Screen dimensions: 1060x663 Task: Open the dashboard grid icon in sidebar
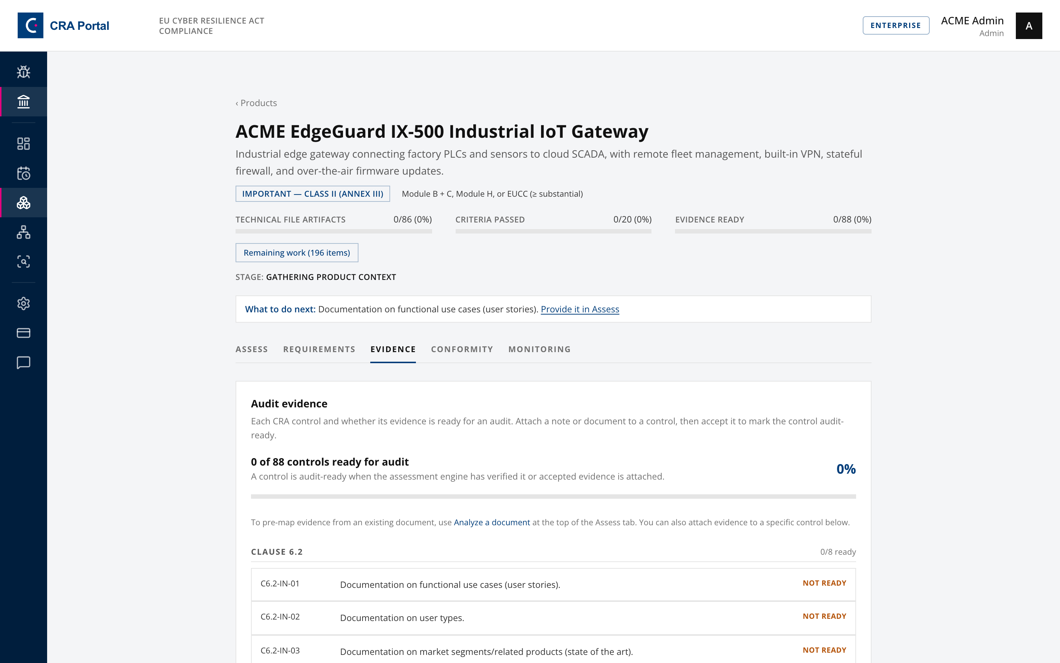tap(24, 144)
